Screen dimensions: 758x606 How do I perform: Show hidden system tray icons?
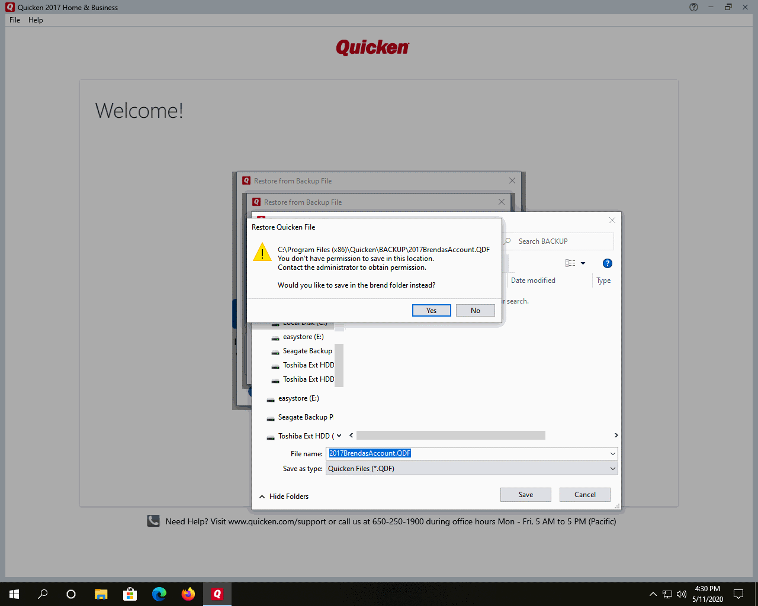653,594
